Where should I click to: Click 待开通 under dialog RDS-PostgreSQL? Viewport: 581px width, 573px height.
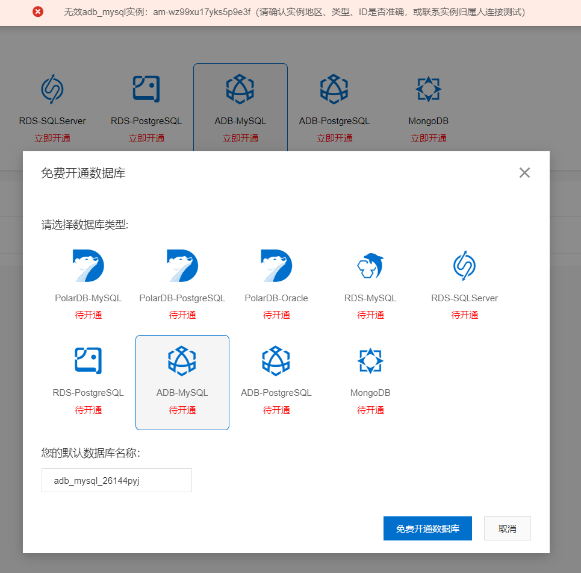coord(88,410)
